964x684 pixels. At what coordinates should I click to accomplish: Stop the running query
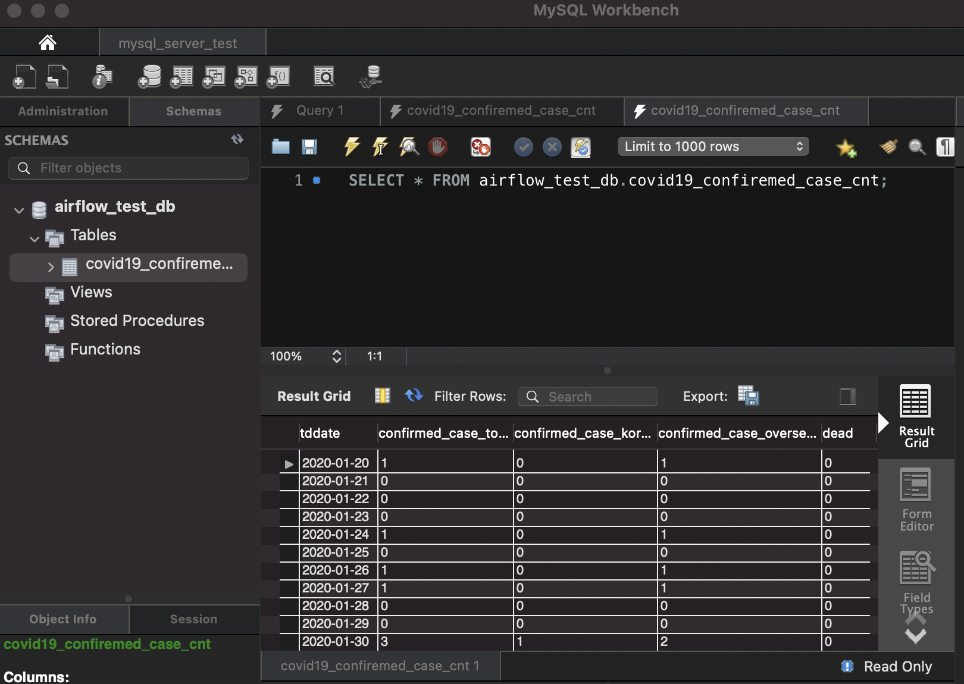[438, 146]
